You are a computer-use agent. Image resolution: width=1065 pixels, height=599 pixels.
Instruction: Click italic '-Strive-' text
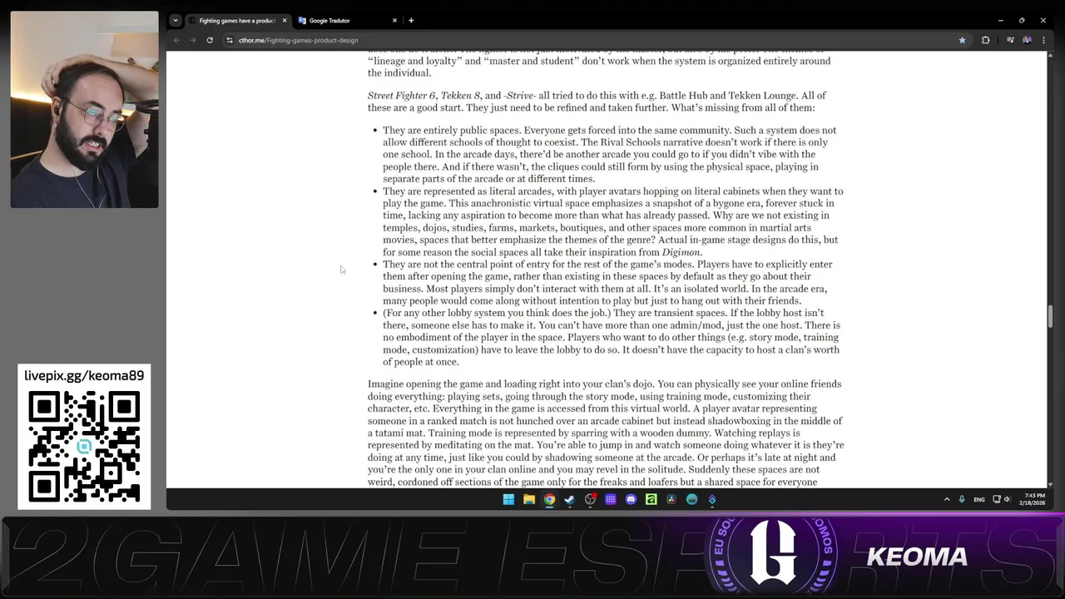tap(520, 96)
